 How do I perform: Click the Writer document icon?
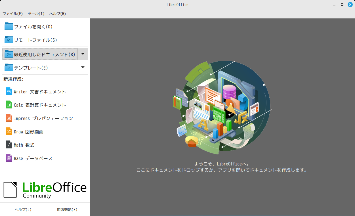[9, 91]
